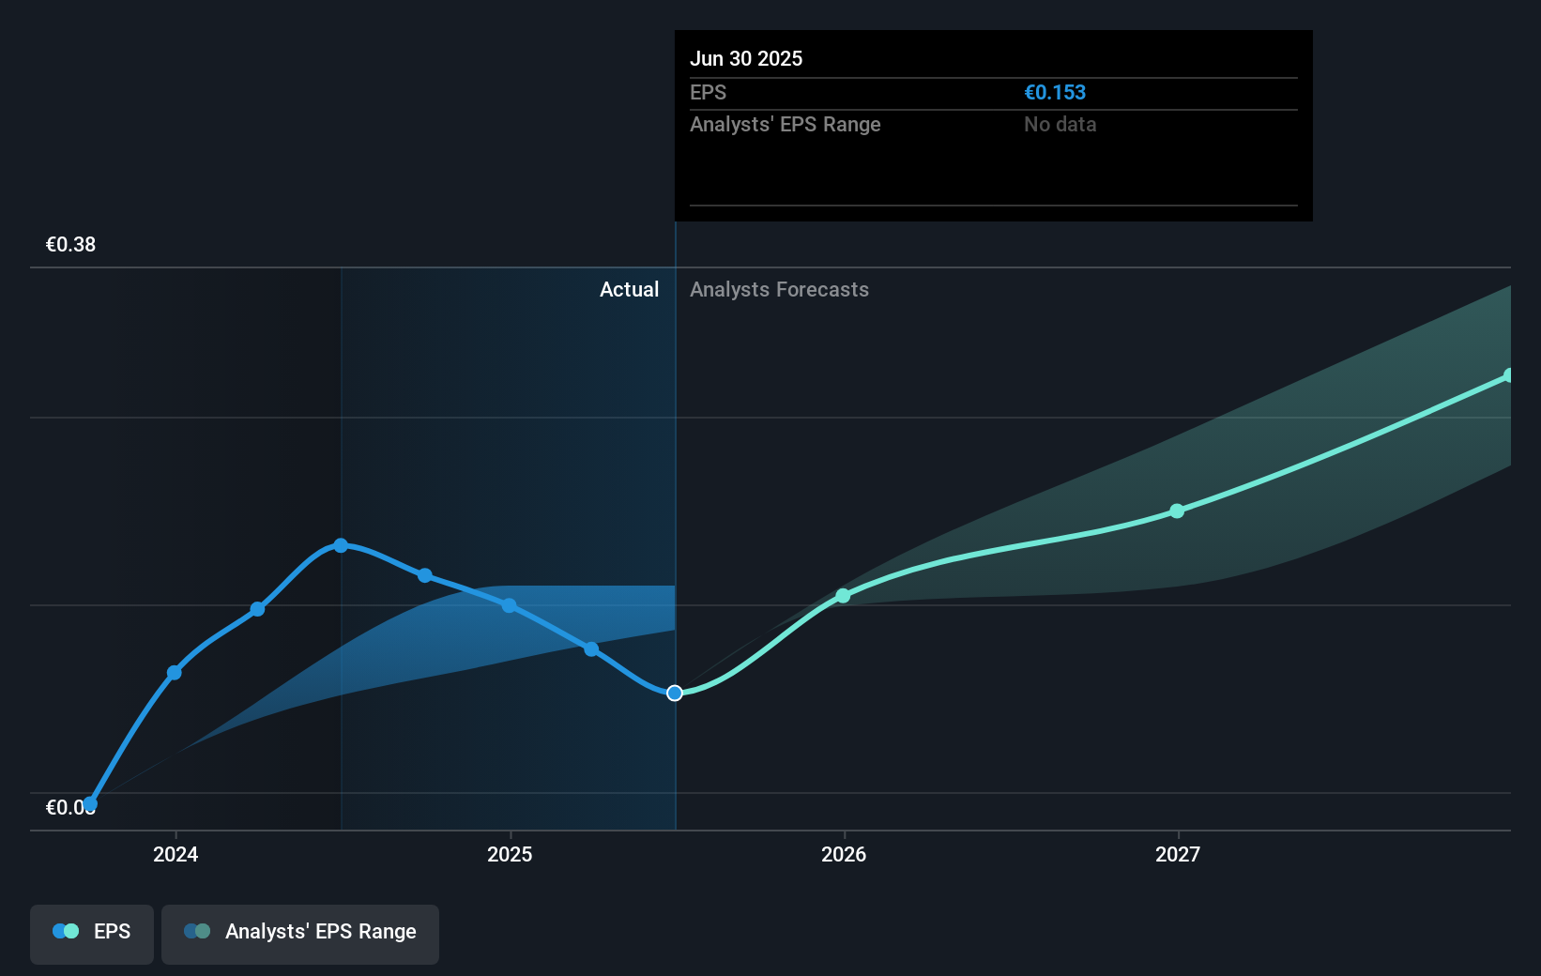Select the early 2026 forecast data point
Screen dimensions: 1541x976
[843, 596]
